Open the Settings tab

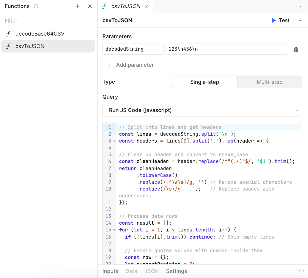pyautogui.click(x=177, y=271)
